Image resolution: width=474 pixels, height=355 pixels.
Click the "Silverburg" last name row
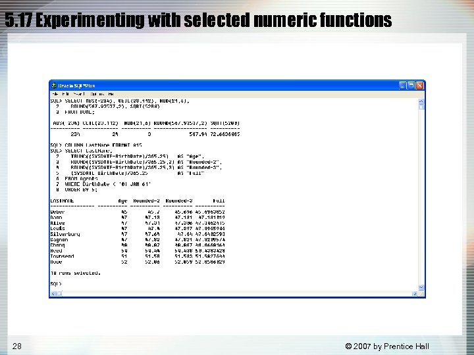click(x=138, y=234)
